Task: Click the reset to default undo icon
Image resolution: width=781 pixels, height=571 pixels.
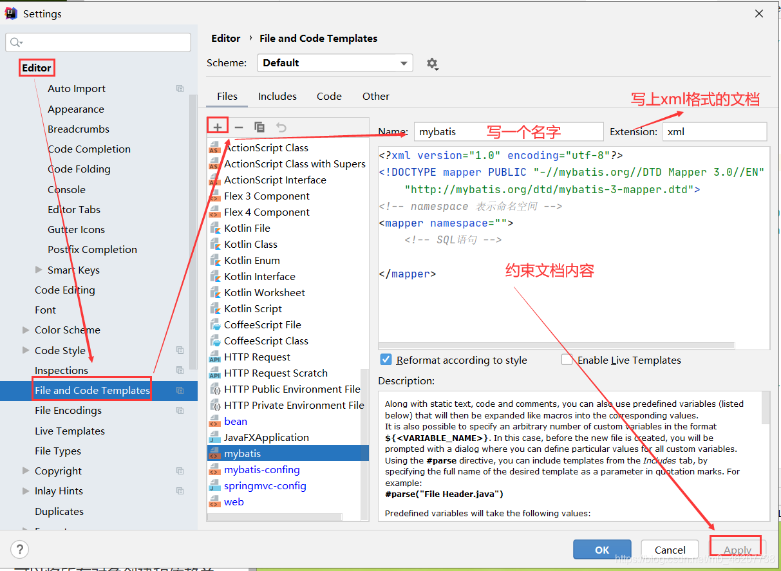Action: coord(281,127)
